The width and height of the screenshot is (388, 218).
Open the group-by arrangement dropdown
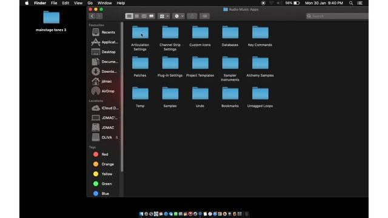coord(164,16)
